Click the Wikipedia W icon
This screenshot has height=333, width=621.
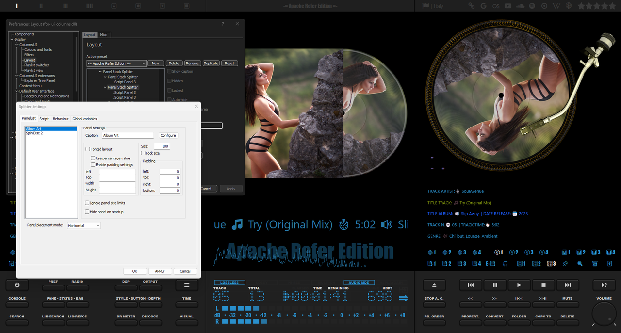coord(556,6)
